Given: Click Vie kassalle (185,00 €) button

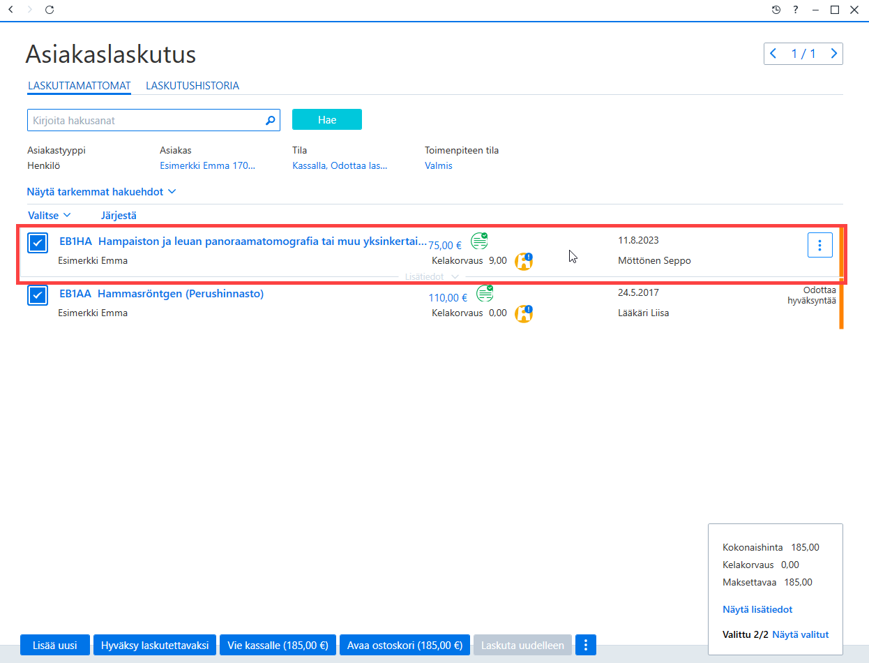Looking at the screenshot, I should click(x=278, y=645).
